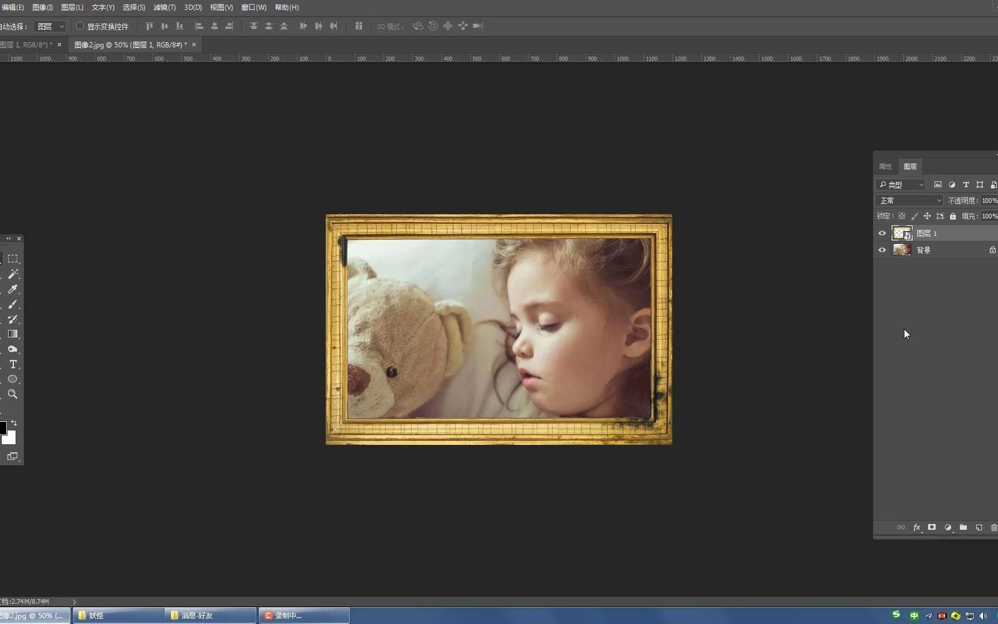Open the 滤镜(T) menu
998x624 pixels.
tap(165, 8)
